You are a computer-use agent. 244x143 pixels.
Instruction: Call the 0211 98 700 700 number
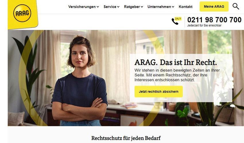(x=214, y=20)
